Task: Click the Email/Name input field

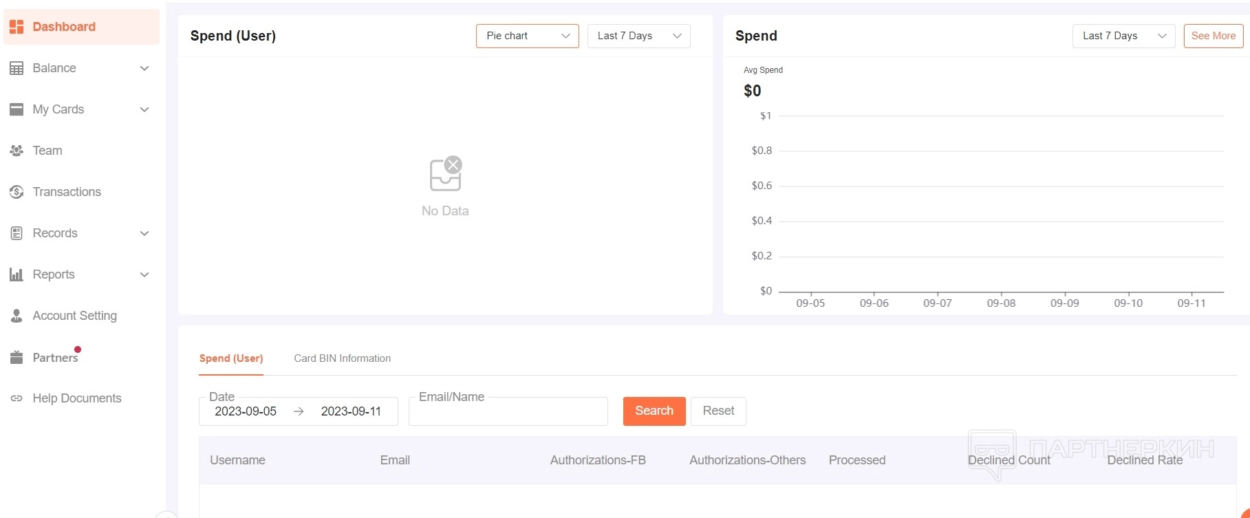Action: [x=508, y=412]
